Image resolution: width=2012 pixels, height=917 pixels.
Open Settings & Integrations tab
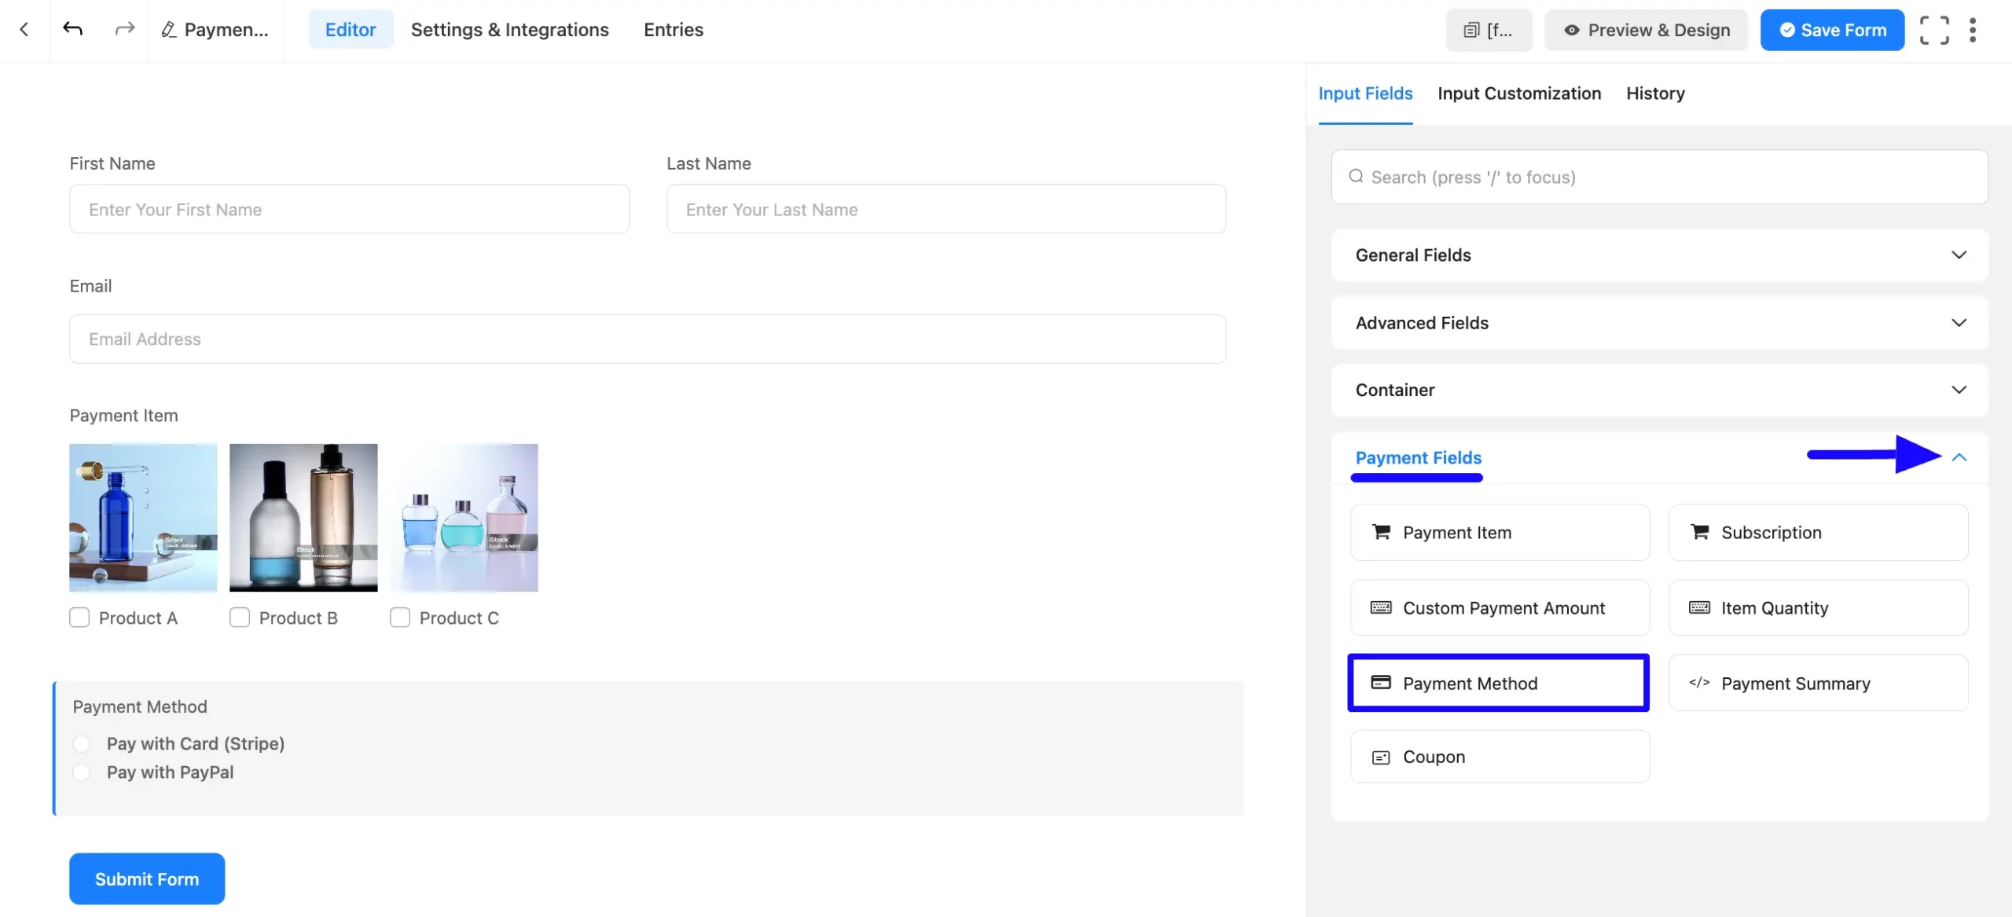point(509,30)
